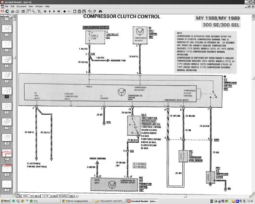This screenshot has width=255, height=204.
Task: Click Go to Previous View arrow
Action: pyautogui.click(x=65, y=12)
